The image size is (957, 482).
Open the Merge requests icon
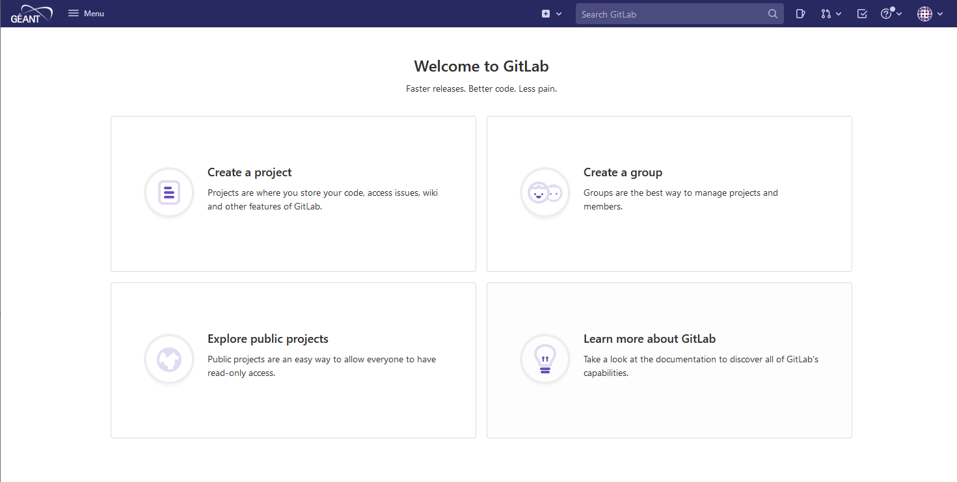point(826,14)
